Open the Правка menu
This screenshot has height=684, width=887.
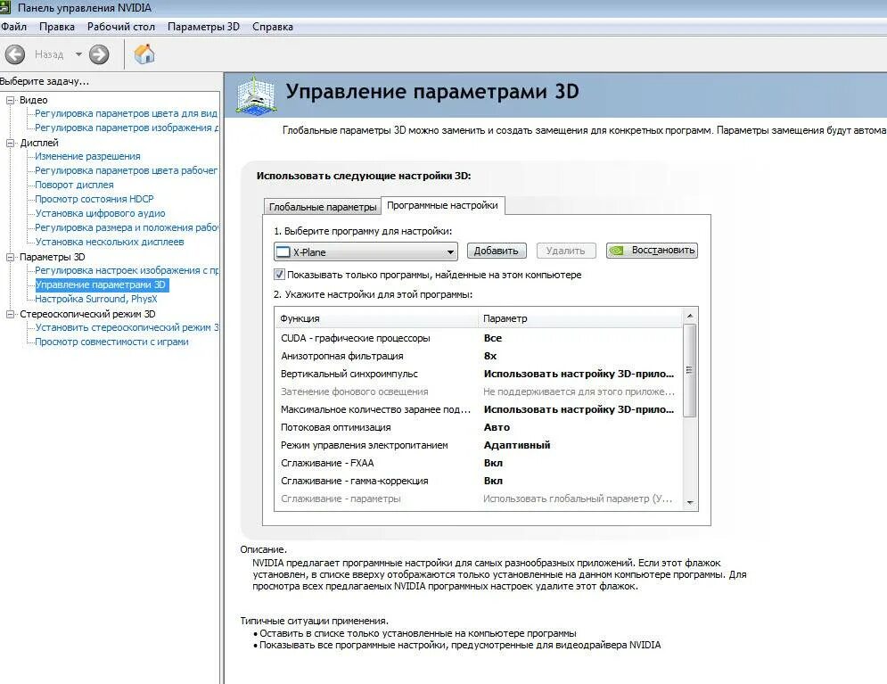(x=56, y=27)
